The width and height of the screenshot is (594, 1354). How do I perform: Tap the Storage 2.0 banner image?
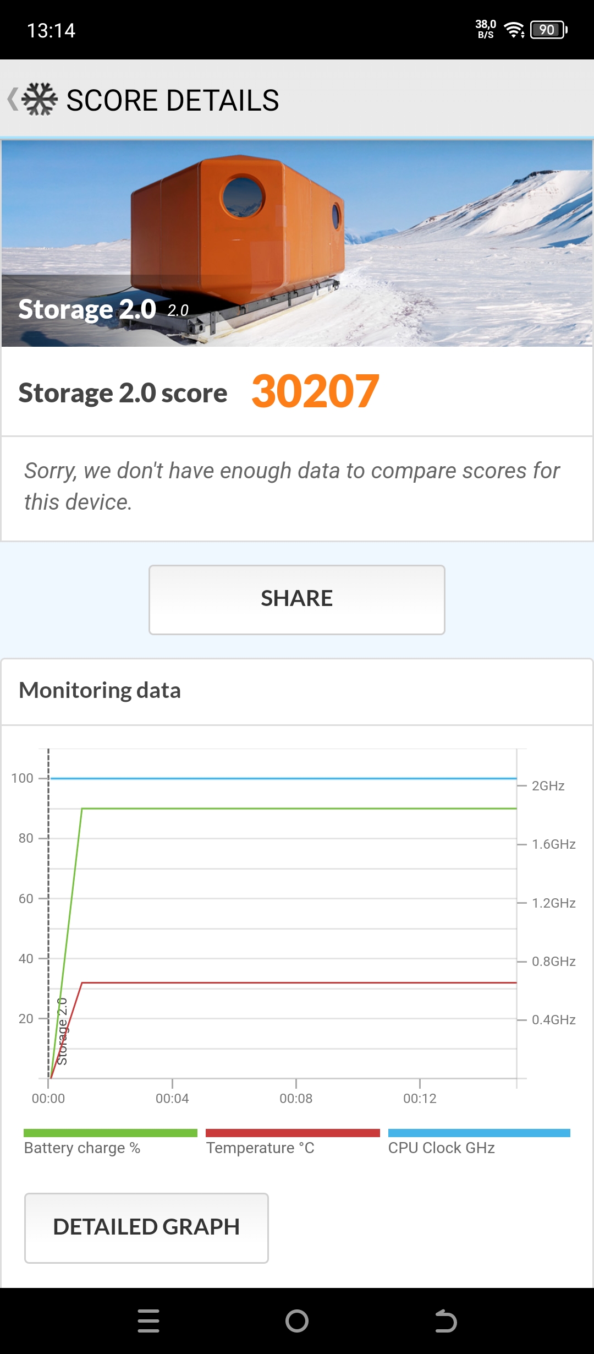tap(297, 243)
